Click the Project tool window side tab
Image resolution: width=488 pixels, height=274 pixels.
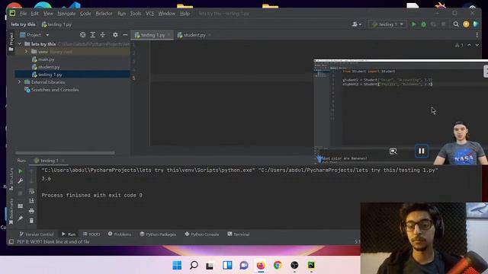[11, 42]
